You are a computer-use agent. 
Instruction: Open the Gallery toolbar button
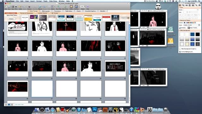pyautogui.click(x=71, y=7)
